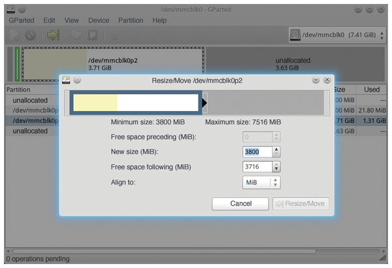This screenshot has height=268, width=392.
Task: Click the New partition toolbar icon
Action: tap(14, 35)
